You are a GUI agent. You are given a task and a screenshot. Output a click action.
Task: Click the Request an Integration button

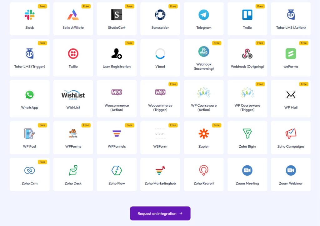(160, 213)
